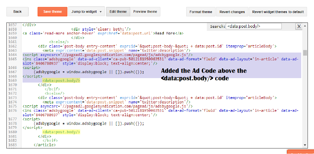Image resolution: width=314 pixels, height=154 pixels.
Task: Click </b:if> tag on line 1671
Action: point(52,89)
